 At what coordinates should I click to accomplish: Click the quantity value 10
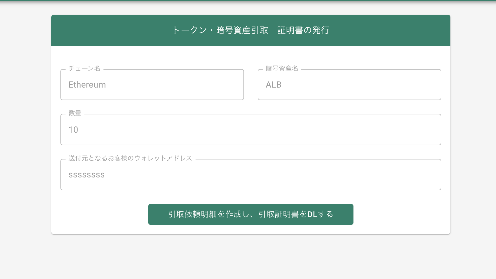[x=73, y=130]
